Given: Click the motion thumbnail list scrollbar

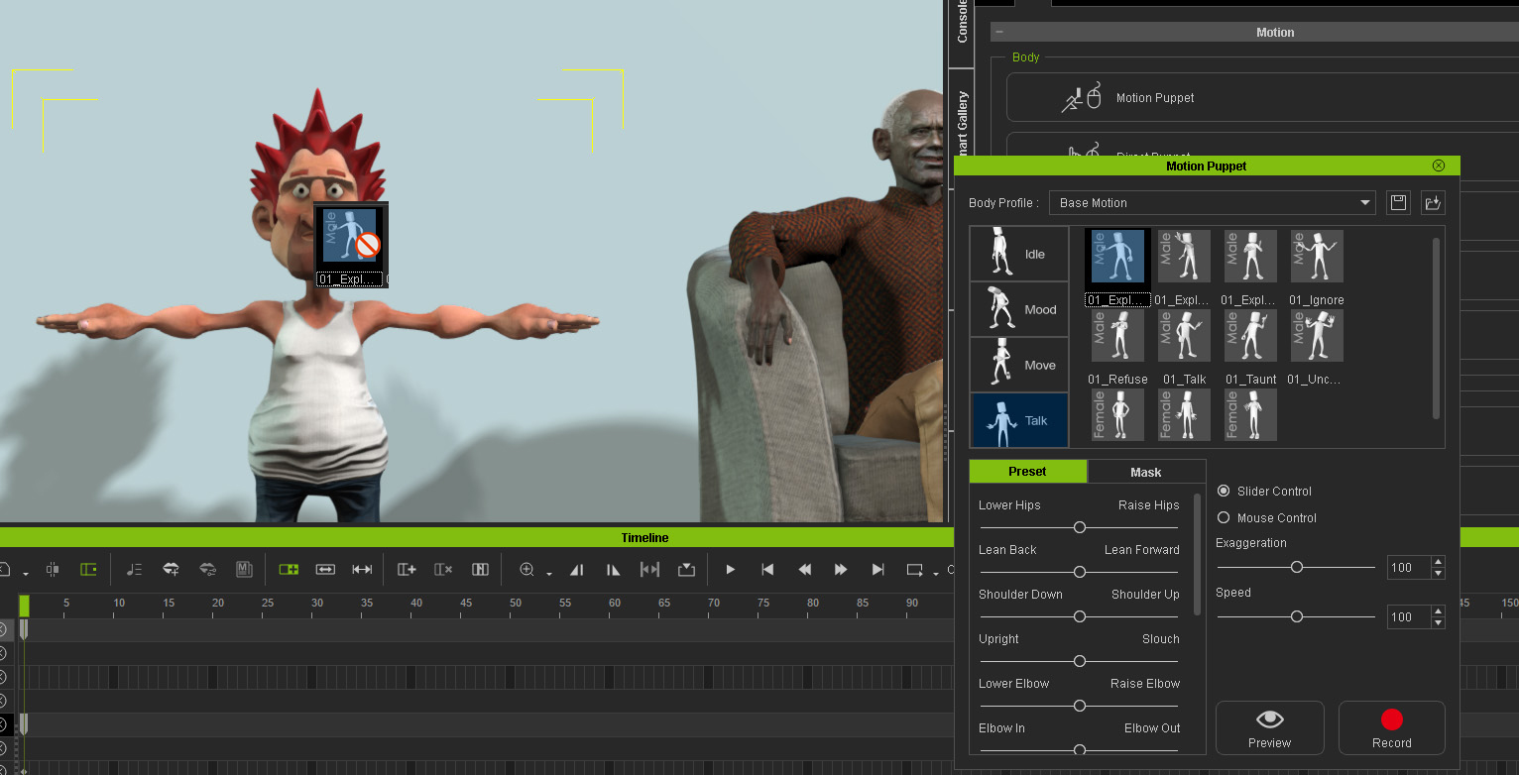Looking at the screenshot, I should click(1436, 327).
